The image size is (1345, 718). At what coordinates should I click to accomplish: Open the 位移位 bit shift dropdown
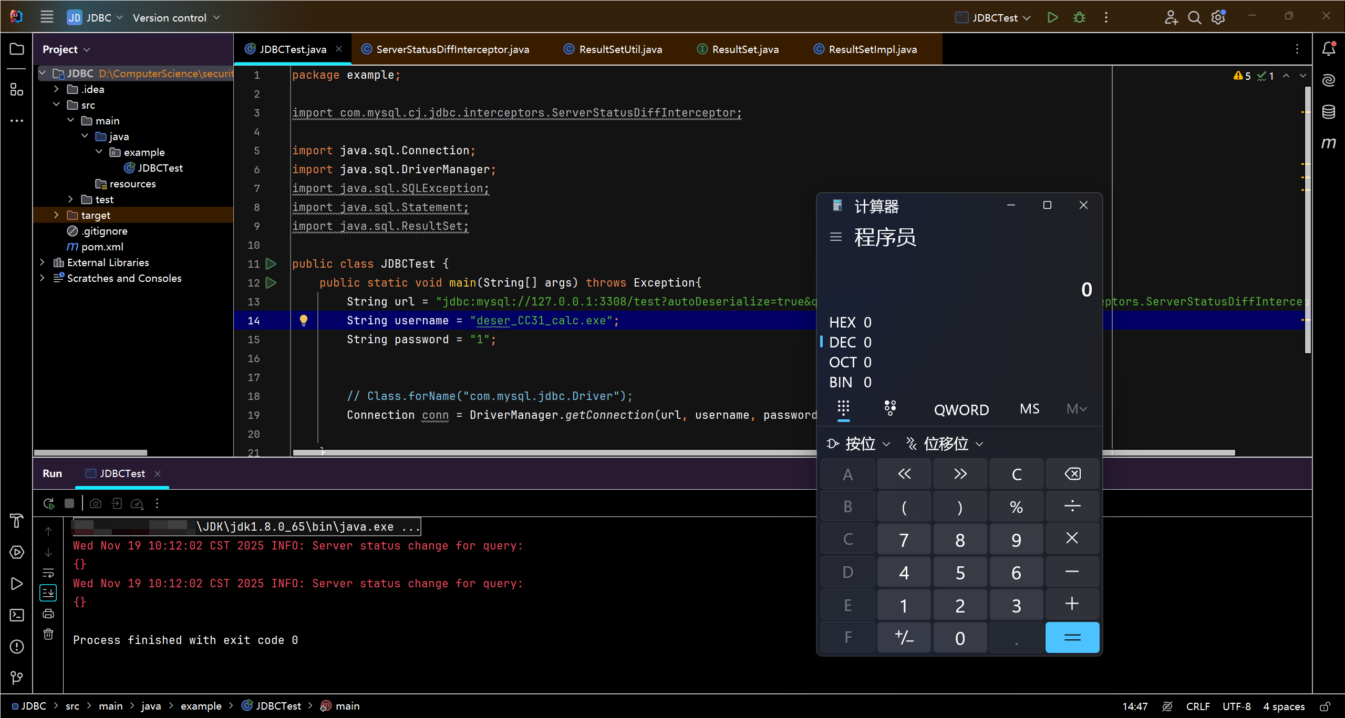coord(945,444)
